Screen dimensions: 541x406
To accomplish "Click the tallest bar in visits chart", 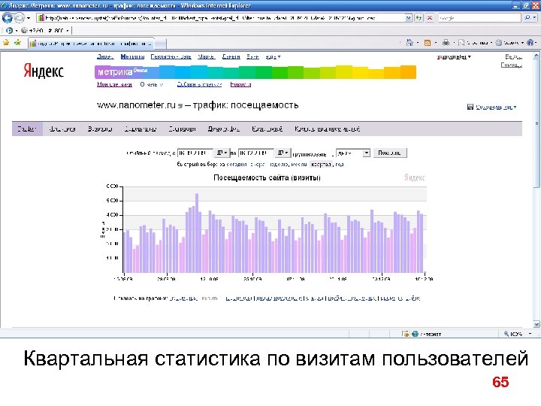I will tap(197, 233).
